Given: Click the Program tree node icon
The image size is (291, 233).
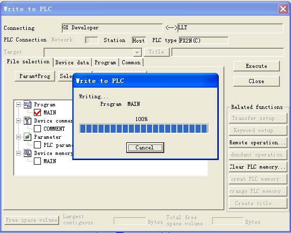Looking at the screenshot, I should 27,104.
